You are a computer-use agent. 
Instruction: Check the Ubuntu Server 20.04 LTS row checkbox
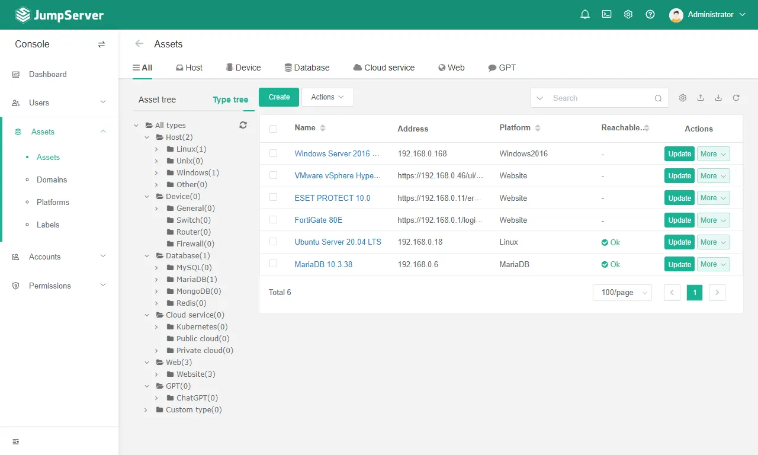[x=273, y=242]
